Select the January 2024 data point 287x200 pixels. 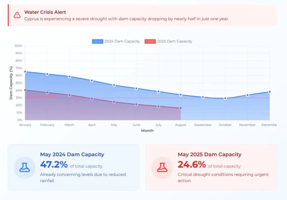click(25, 72)
